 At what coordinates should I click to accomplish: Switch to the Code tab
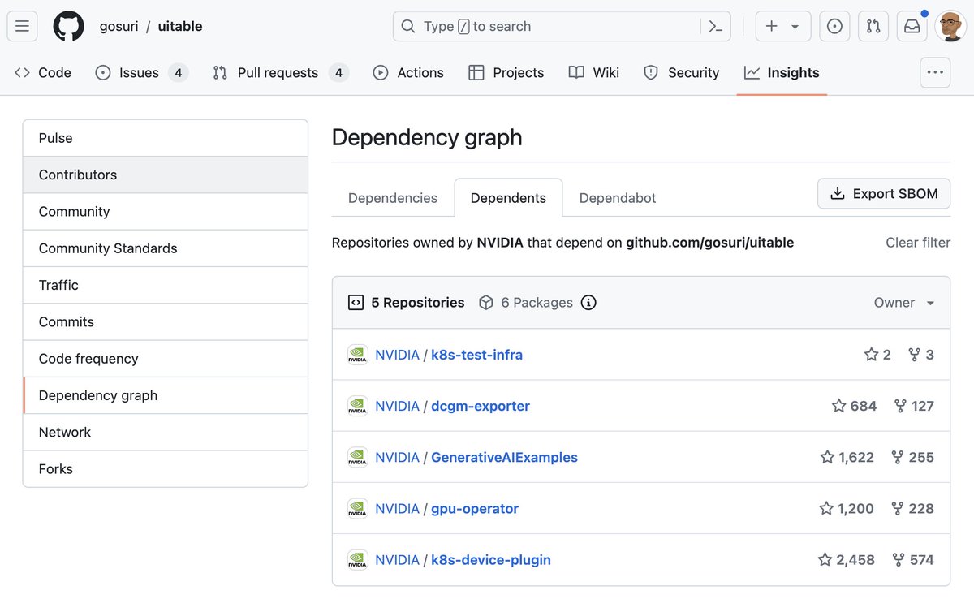pos(43,72)
